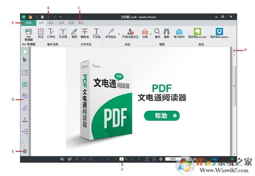Viewport: 255px width, 176px height.
Task: Click the scroll up arrow on scrollbar
Action: pyautogui.click(x=234, y=55)
